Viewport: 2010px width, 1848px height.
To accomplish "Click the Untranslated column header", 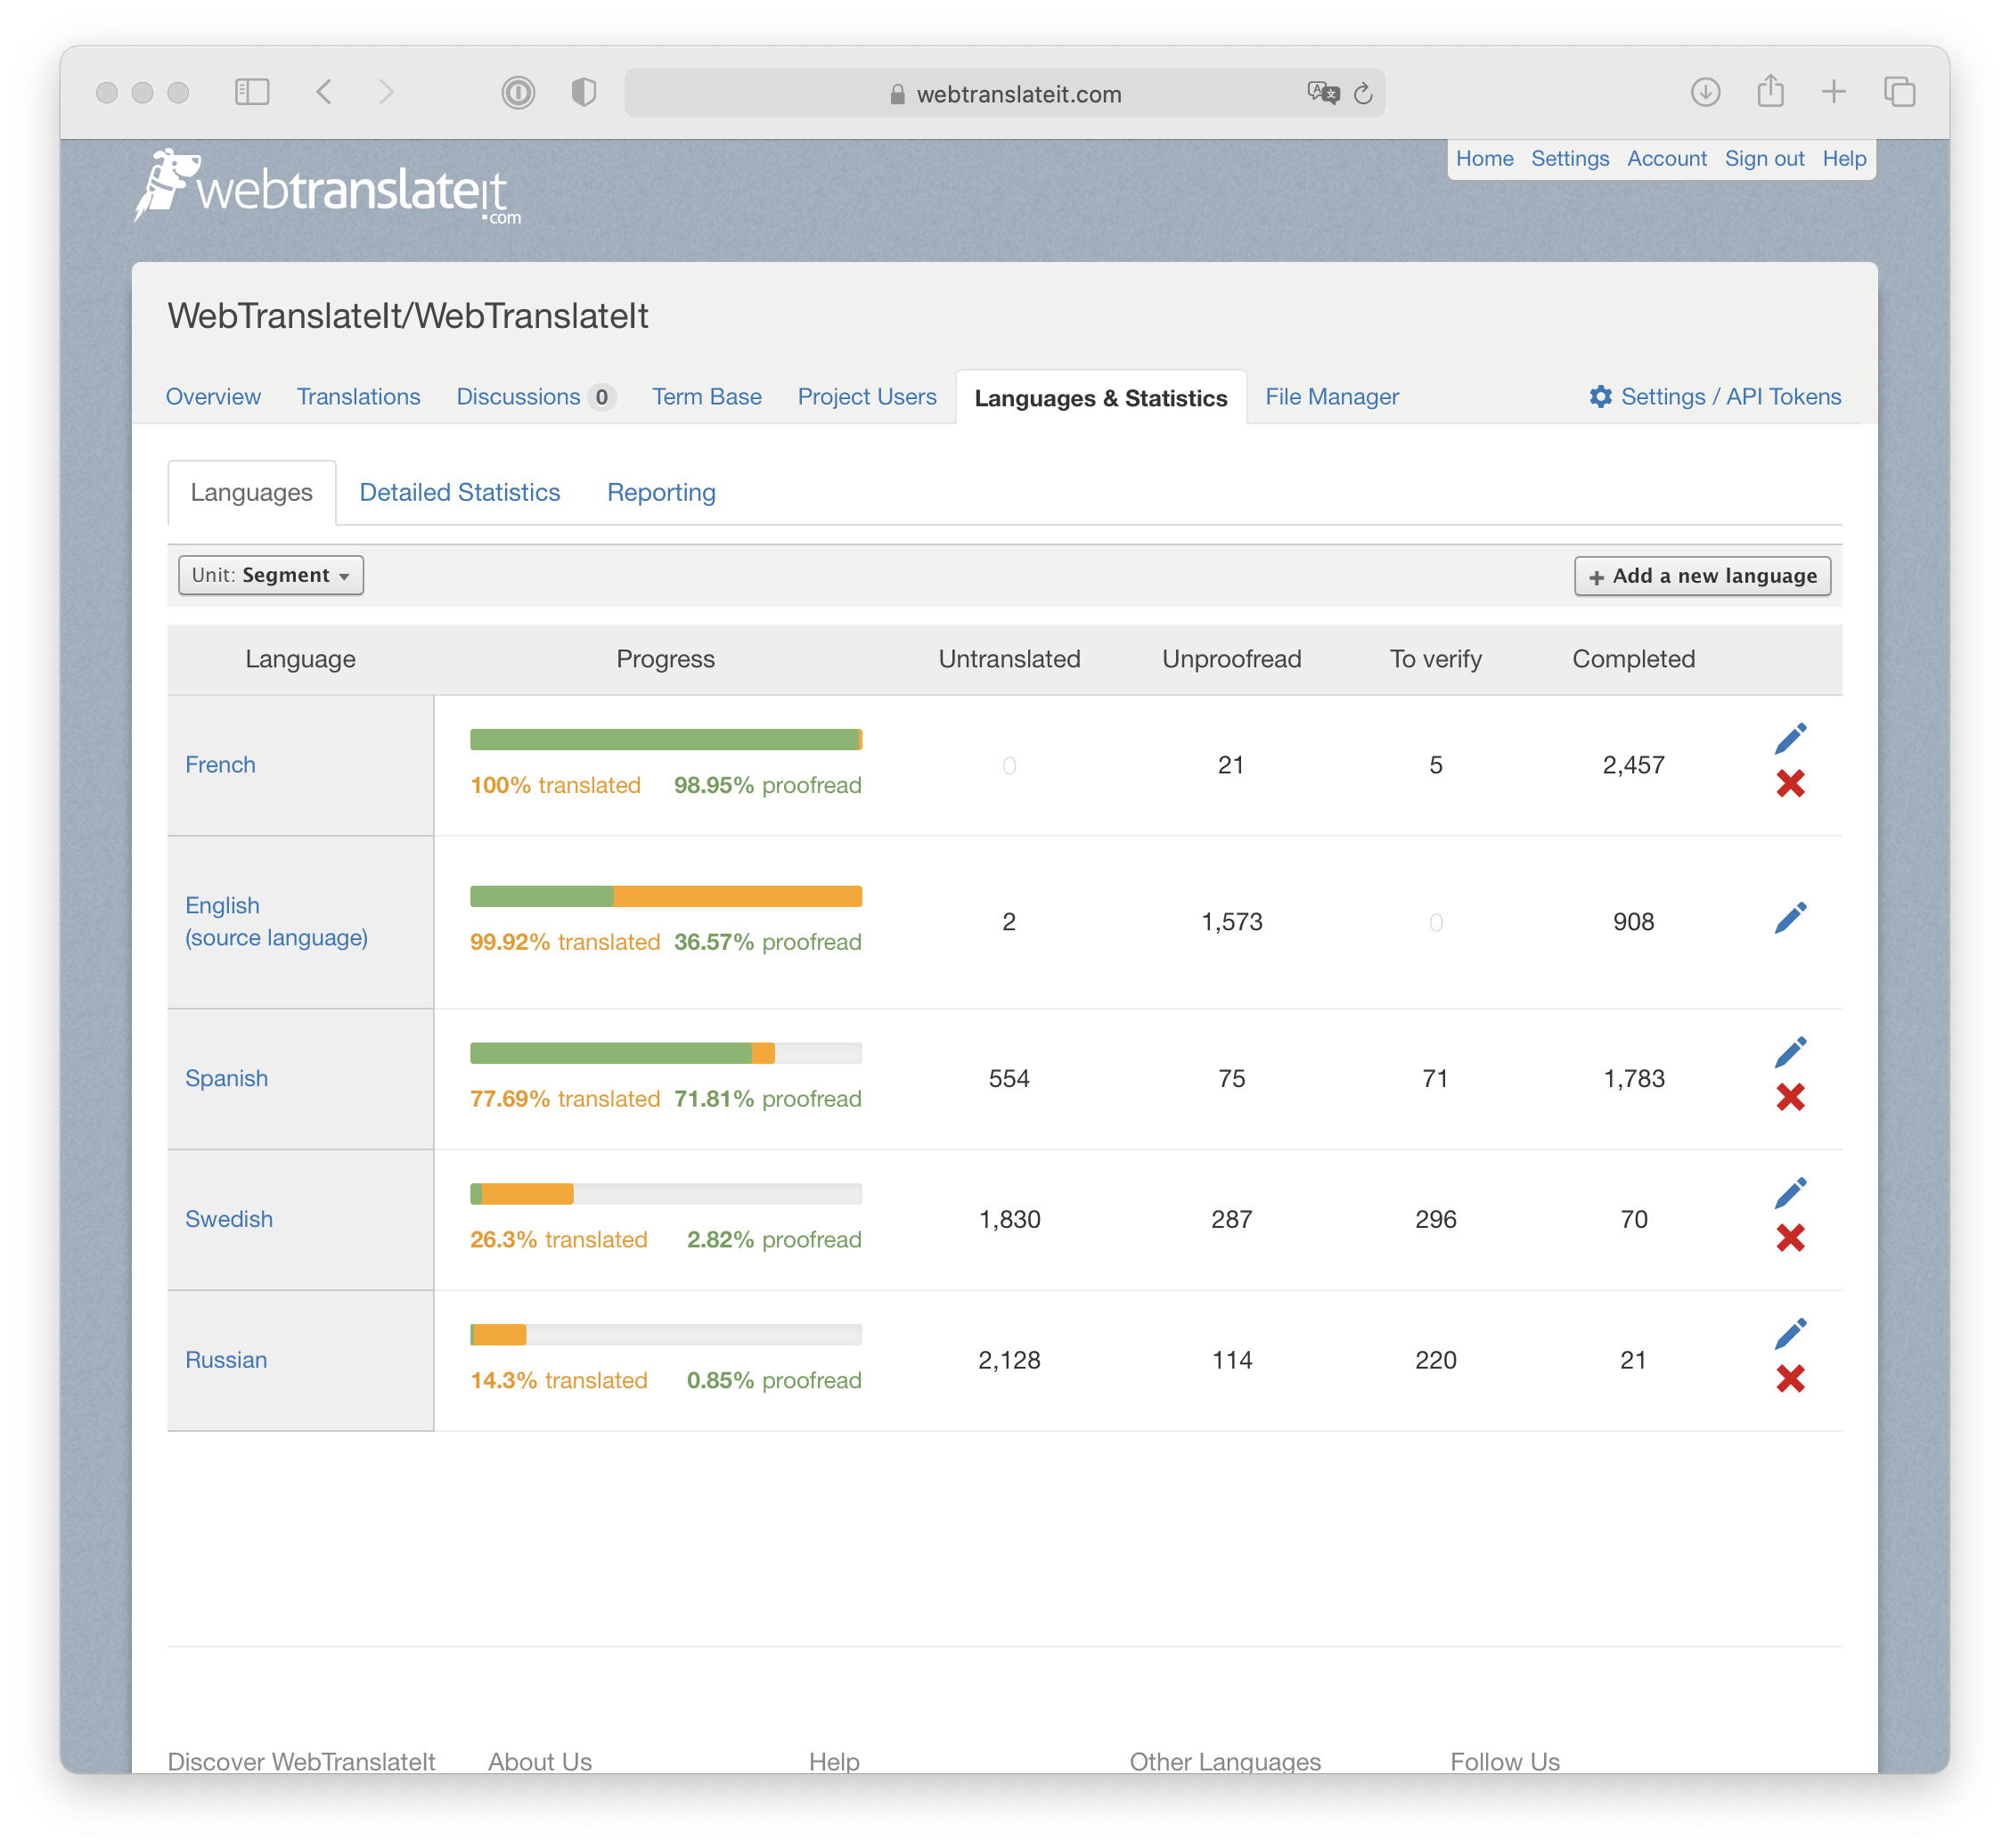I will point(1009,659).
